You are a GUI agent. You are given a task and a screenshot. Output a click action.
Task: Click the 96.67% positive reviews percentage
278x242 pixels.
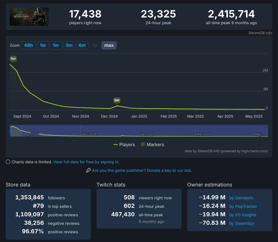pos(33,231)
